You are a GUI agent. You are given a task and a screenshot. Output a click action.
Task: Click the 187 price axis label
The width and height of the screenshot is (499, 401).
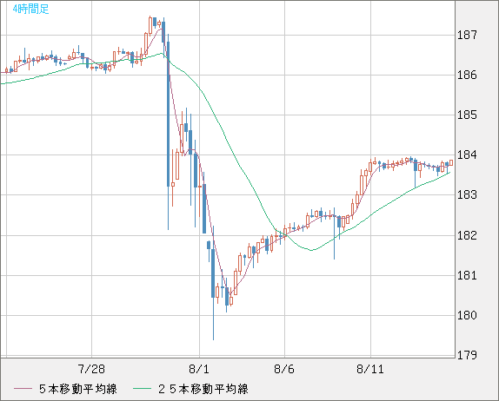467,35
